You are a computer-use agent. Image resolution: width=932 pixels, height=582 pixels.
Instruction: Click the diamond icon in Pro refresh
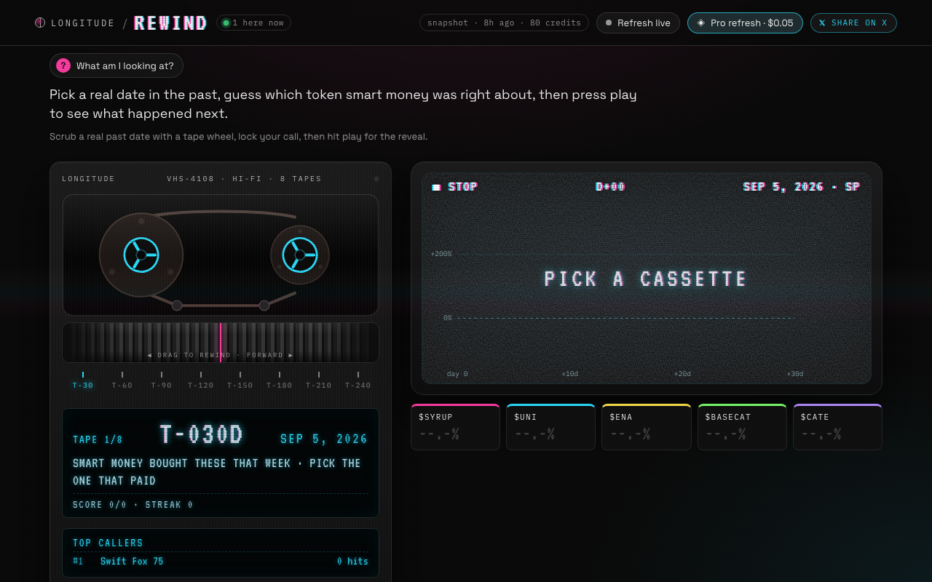[x=701, y=23]
